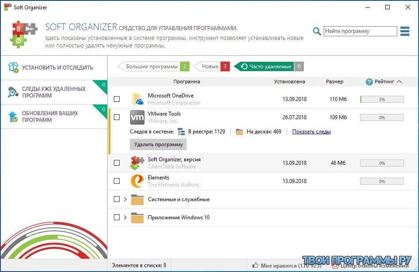This screenshot has height=272, width=419.
Task: Expand the Системные и служебные group
Action: [x=125, y=199]
